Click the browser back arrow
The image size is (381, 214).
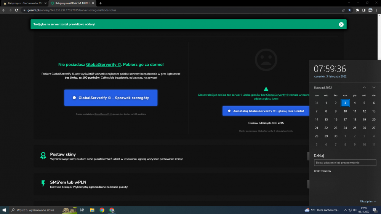4,10
